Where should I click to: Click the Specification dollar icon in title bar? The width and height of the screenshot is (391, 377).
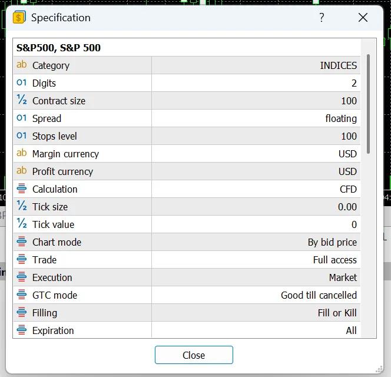pos(19,18)
